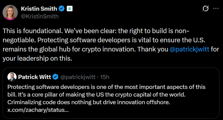Click Patrick Witt's blue verified checkmark
223x120 pixels.
click(x=55, y=77)
